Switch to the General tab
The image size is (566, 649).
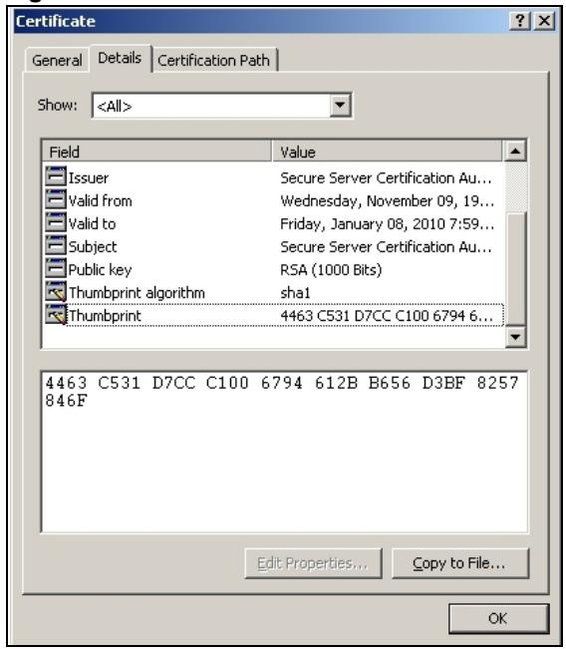(x=57, y=61)
